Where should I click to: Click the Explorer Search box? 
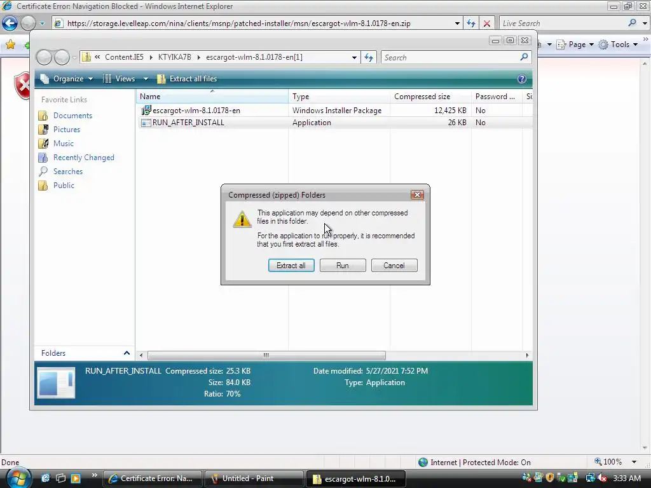(x=451, y=58)
